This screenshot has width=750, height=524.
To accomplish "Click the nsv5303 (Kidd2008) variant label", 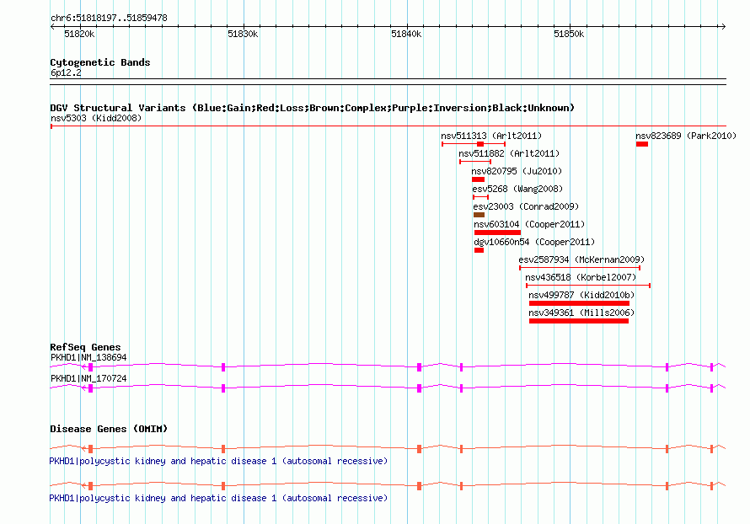I will [x=96, y=118].
